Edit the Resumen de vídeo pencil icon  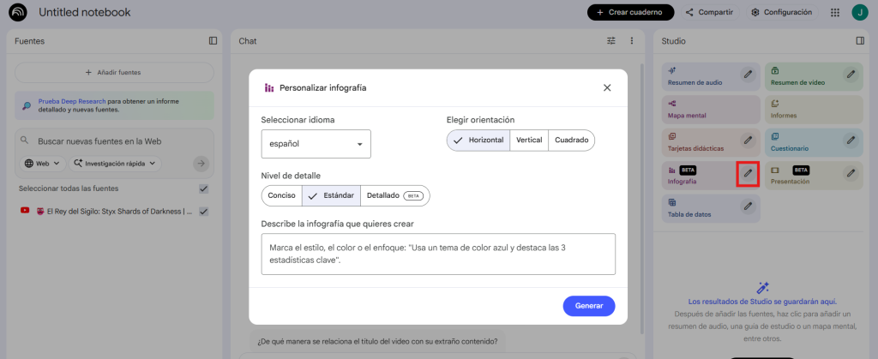pos(851,74)
